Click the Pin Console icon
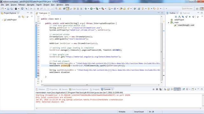 (x=184, y=89)
